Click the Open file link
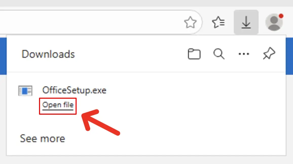293x164 pixels. pos(58,105)
